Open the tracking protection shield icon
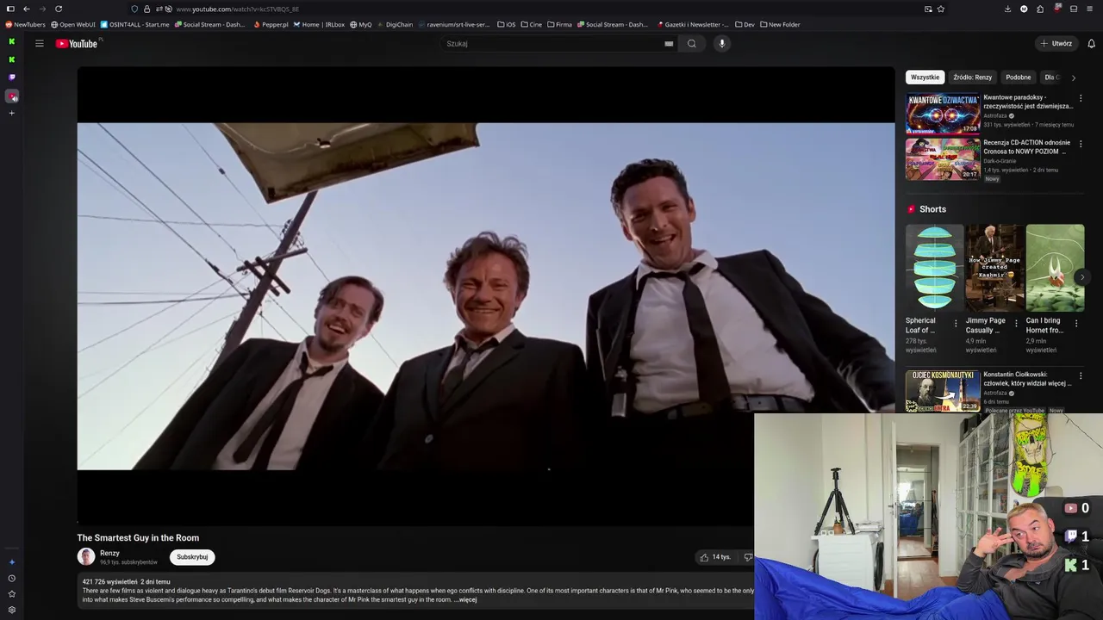Viewport: 1103px width, 620px height. [134, 9]
